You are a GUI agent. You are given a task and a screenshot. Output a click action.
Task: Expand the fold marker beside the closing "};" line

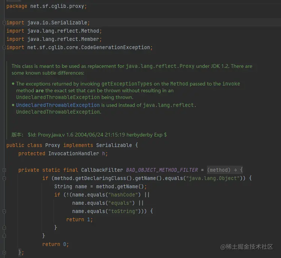[x=4, y=252]
